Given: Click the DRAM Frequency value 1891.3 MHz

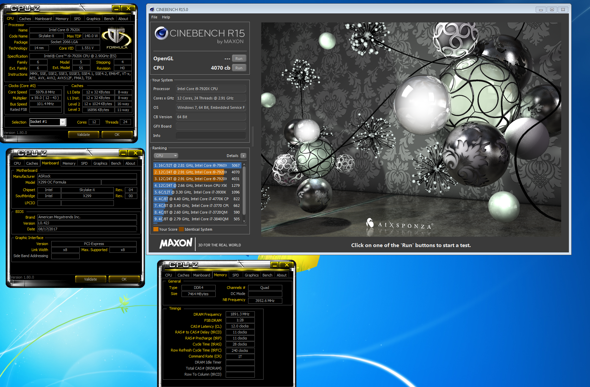Looking at the screenshot, I should pyautogui.click(x=240, y=314).
